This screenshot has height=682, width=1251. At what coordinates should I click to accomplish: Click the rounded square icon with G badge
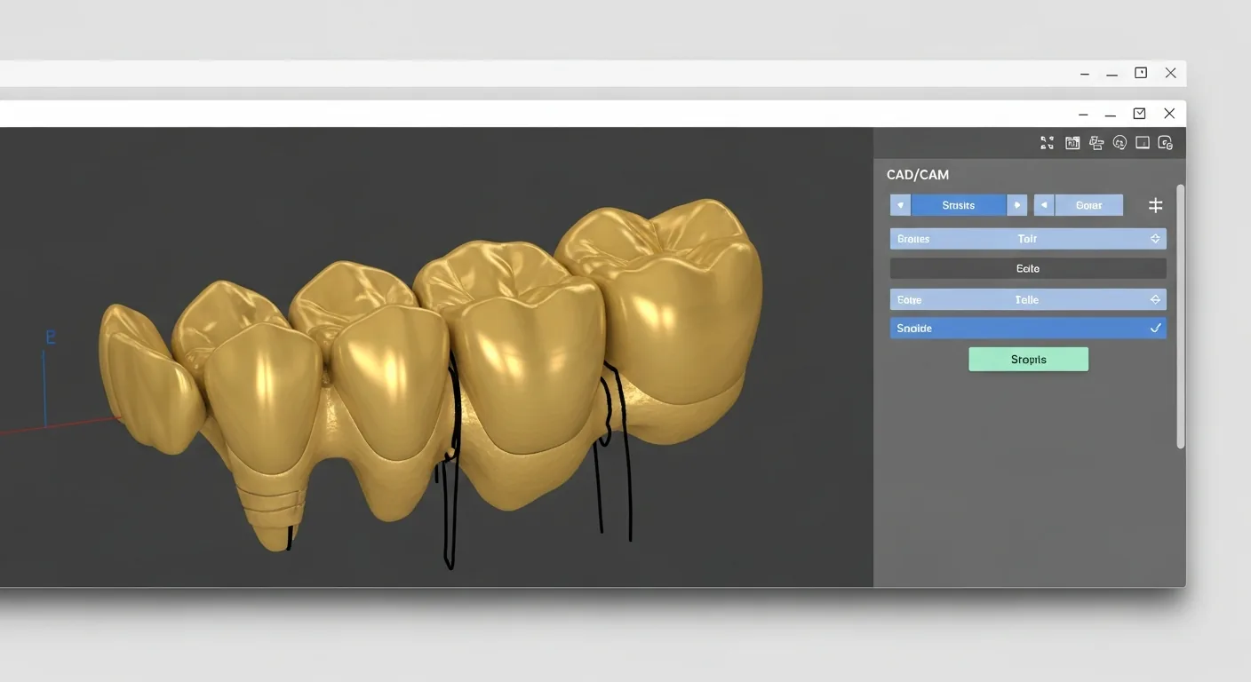coord(1166,143)
